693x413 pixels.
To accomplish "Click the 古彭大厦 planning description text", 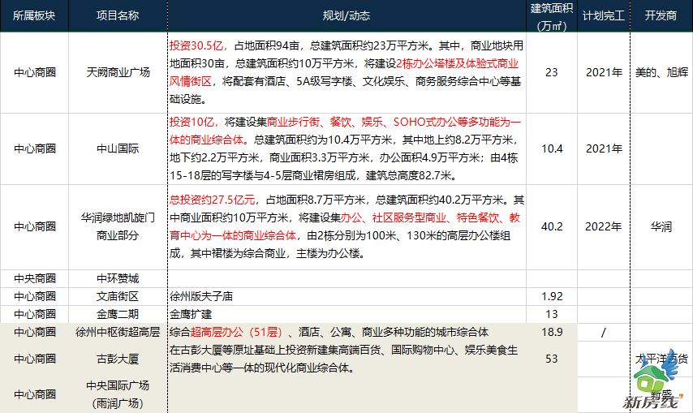I will coord(344,359).
